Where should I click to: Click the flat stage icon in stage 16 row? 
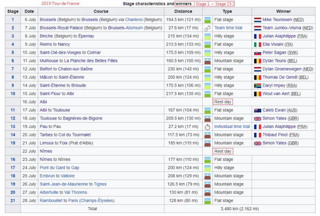coord(208,160)
